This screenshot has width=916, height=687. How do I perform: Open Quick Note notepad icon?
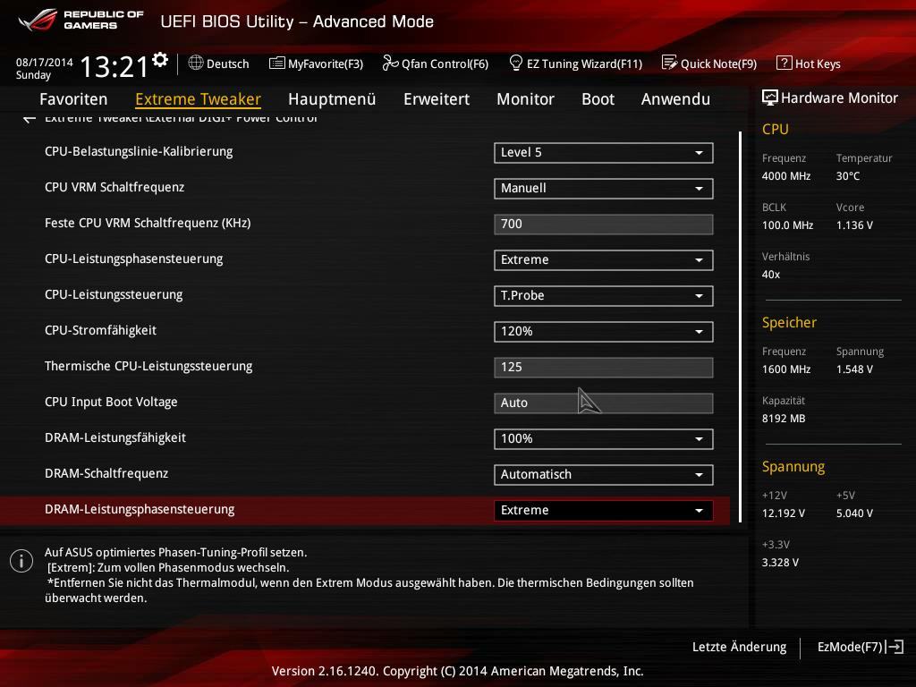[669, 63]
